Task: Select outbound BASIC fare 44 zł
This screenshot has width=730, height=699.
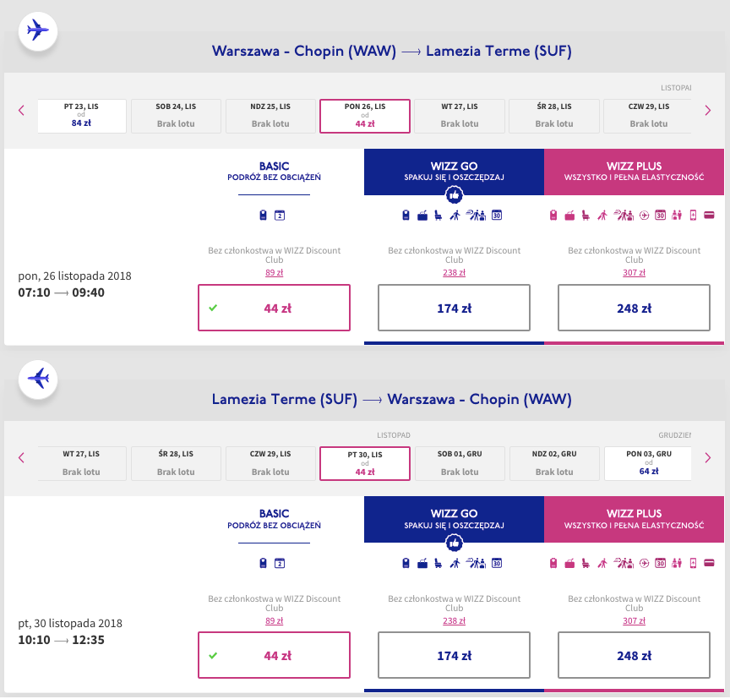Action: click(x=274, y=308)
